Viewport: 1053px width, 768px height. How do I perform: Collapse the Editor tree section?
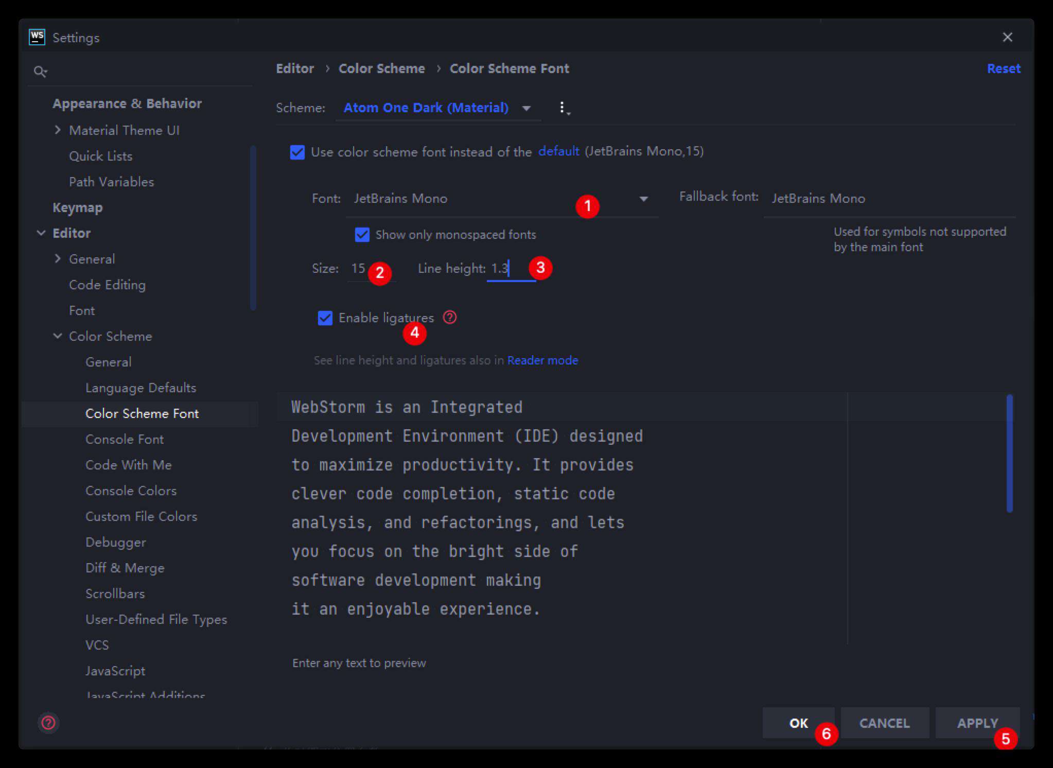click(41, 233)
